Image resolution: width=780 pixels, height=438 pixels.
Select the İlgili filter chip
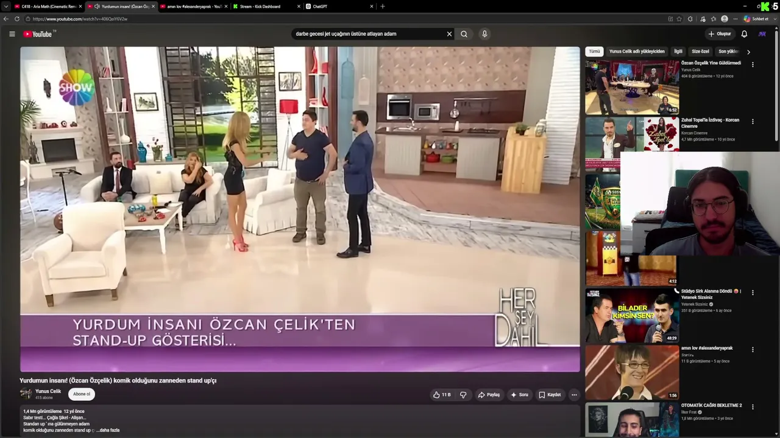678,52
